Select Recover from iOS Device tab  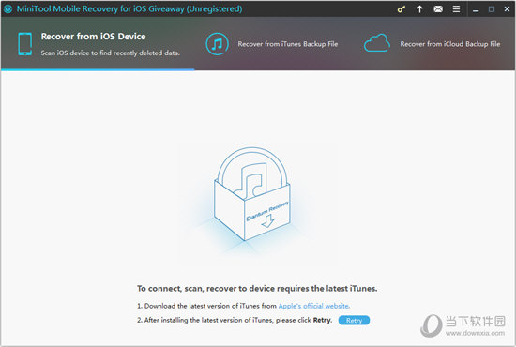click(x=98, y=44)
